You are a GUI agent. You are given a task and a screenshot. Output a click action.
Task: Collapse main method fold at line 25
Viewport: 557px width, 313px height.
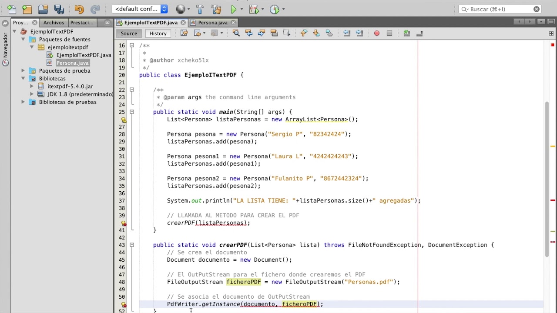point(132,112)
